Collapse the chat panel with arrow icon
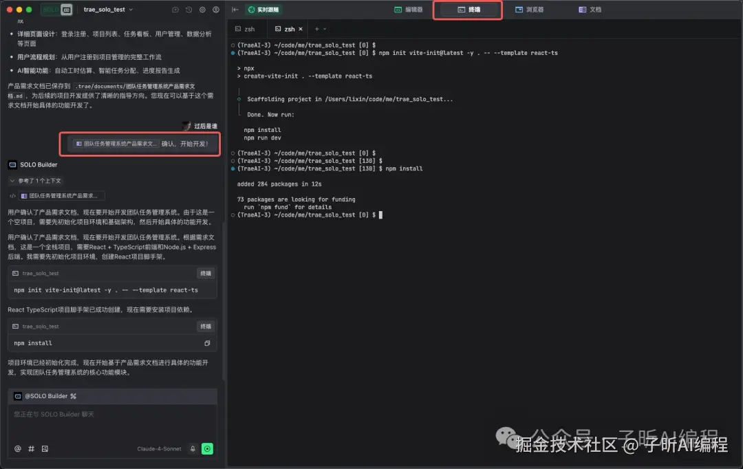743x469 pixels. 235,10
